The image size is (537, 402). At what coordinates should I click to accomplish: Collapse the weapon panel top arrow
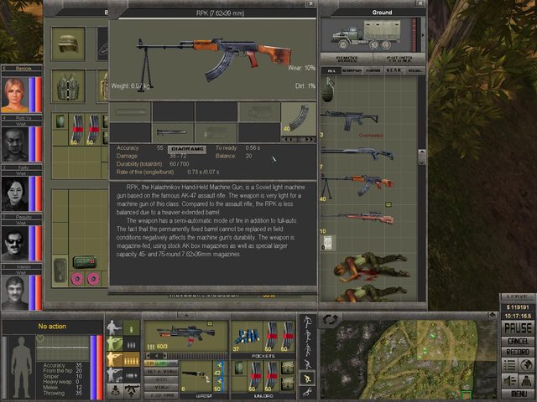186,315
